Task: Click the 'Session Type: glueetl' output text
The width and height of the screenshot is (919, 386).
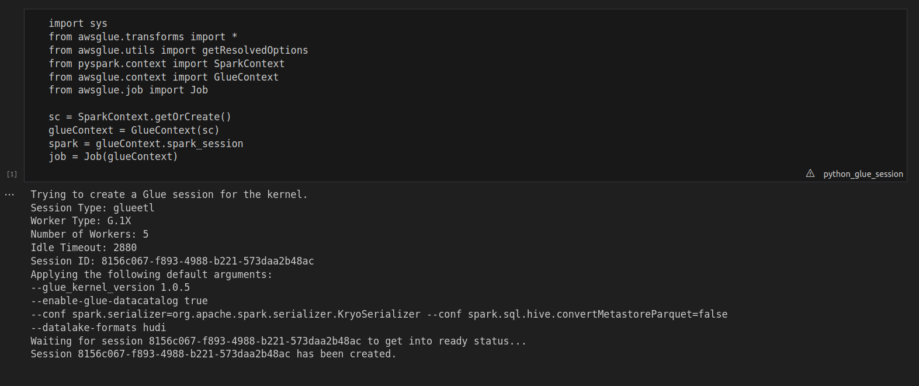Action: click(92, 208)
